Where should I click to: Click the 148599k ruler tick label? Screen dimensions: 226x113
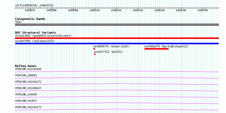(73, 10)
